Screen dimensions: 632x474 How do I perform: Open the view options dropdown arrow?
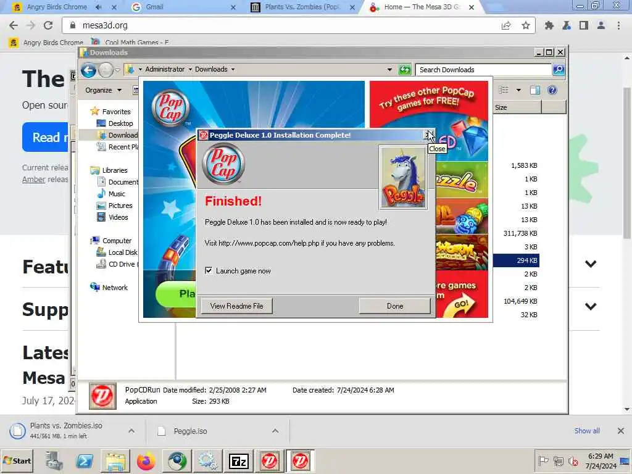518,90
